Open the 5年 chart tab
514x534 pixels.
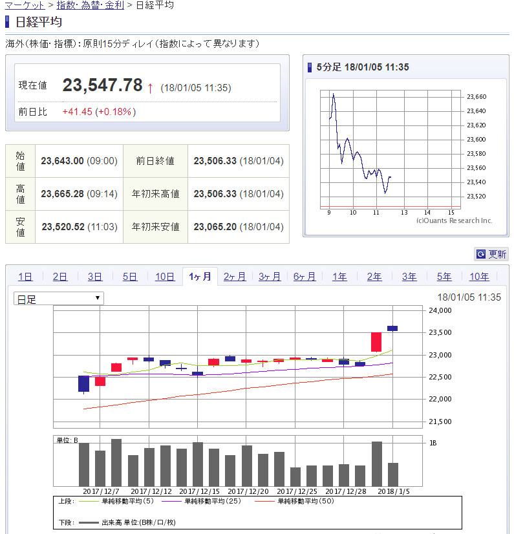coord(444,277)
